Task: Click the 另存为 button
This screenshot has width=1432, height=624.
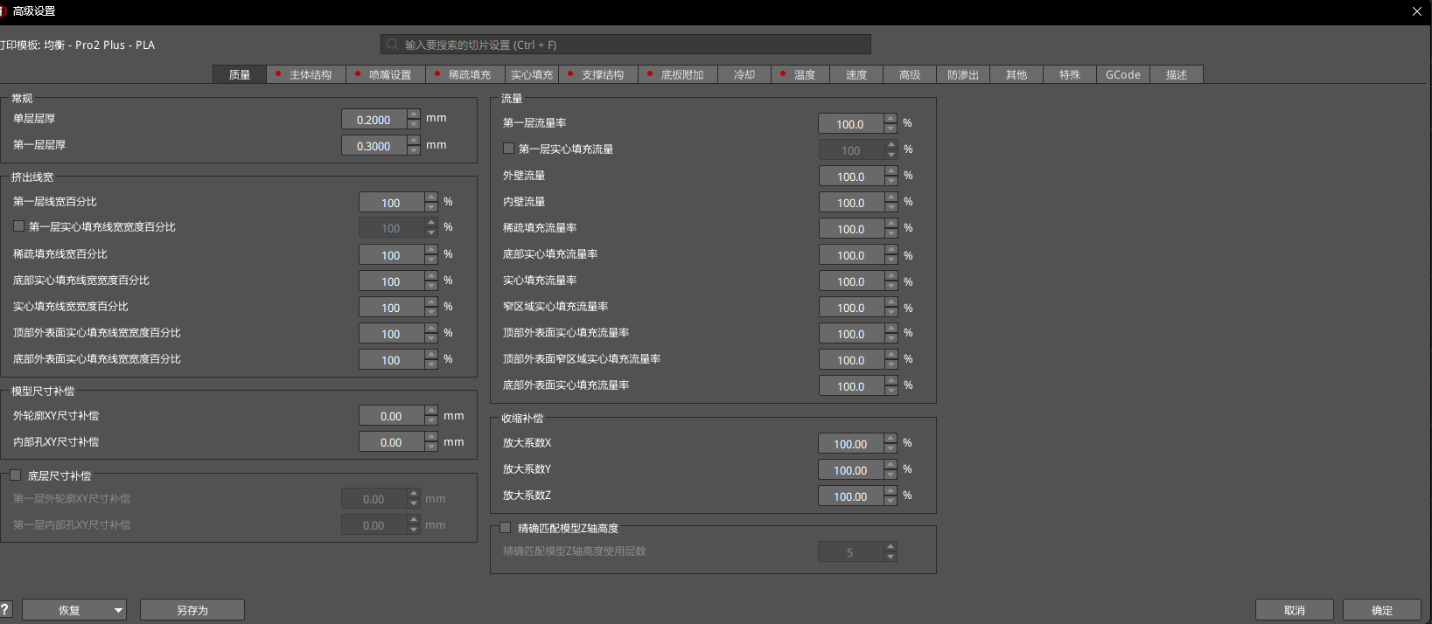Action: 192,610
